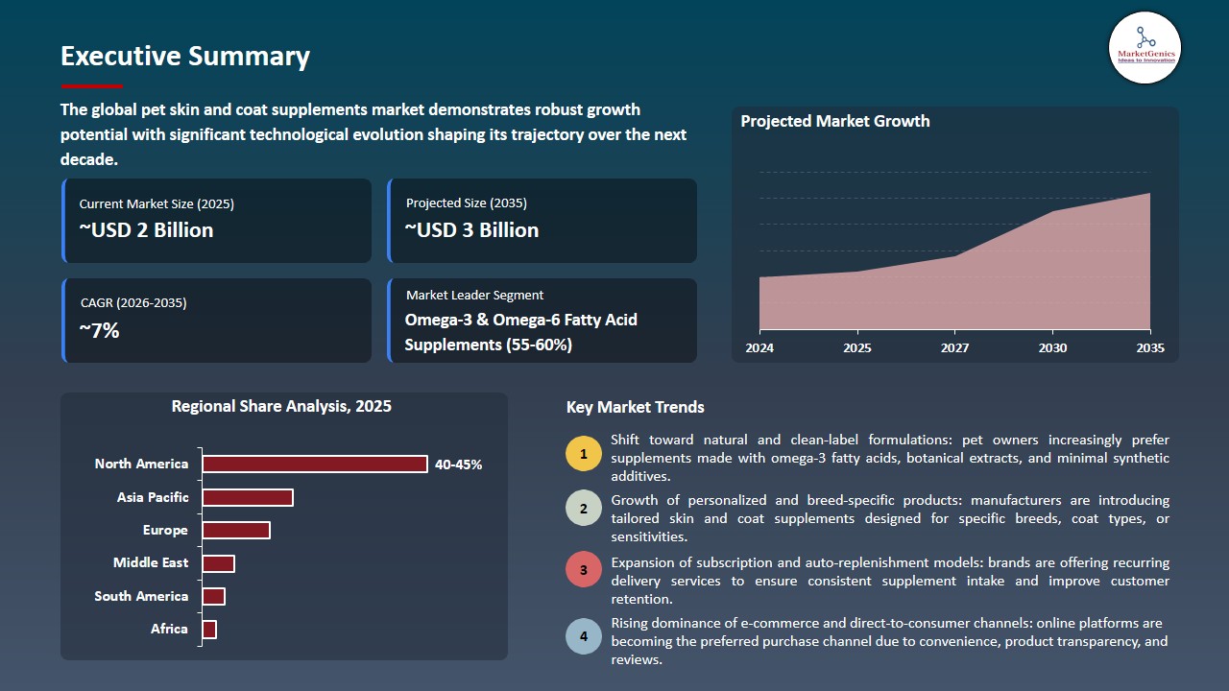Select the North America bar
Viewport: 1229px width, 691px height.
[315, 464]
